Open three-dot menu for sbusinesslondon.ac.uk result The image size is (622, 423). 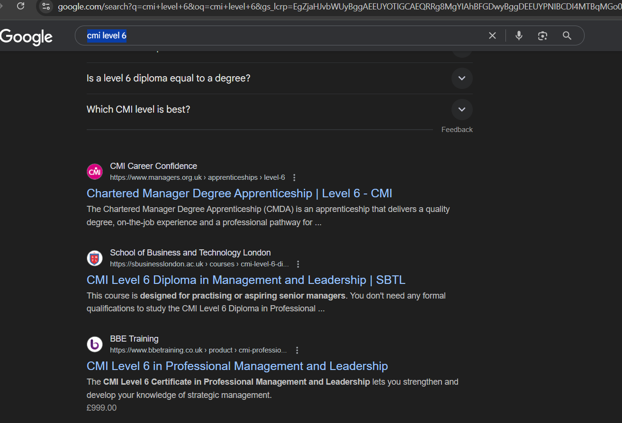tap(298, 264)
